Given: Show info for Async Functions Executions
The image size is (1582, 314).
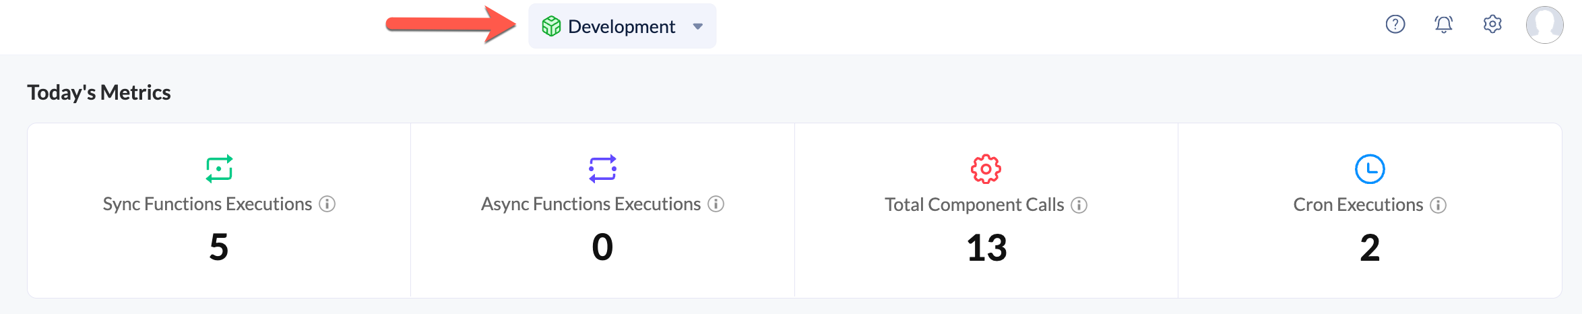Looking at the screenshot, I should coord(716,204).
